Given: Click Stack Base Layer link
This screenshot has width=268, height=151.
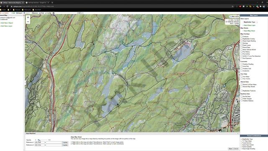Looking at the screenshot, I should coord(249,25).
